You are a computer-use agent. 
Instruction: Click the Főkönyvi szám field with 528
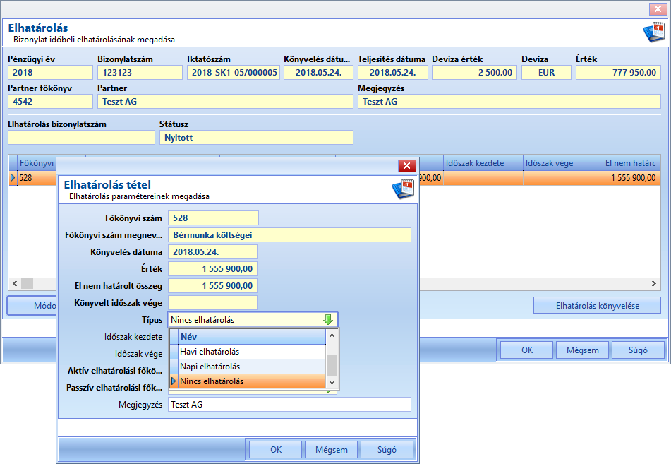tap(213, 218)
